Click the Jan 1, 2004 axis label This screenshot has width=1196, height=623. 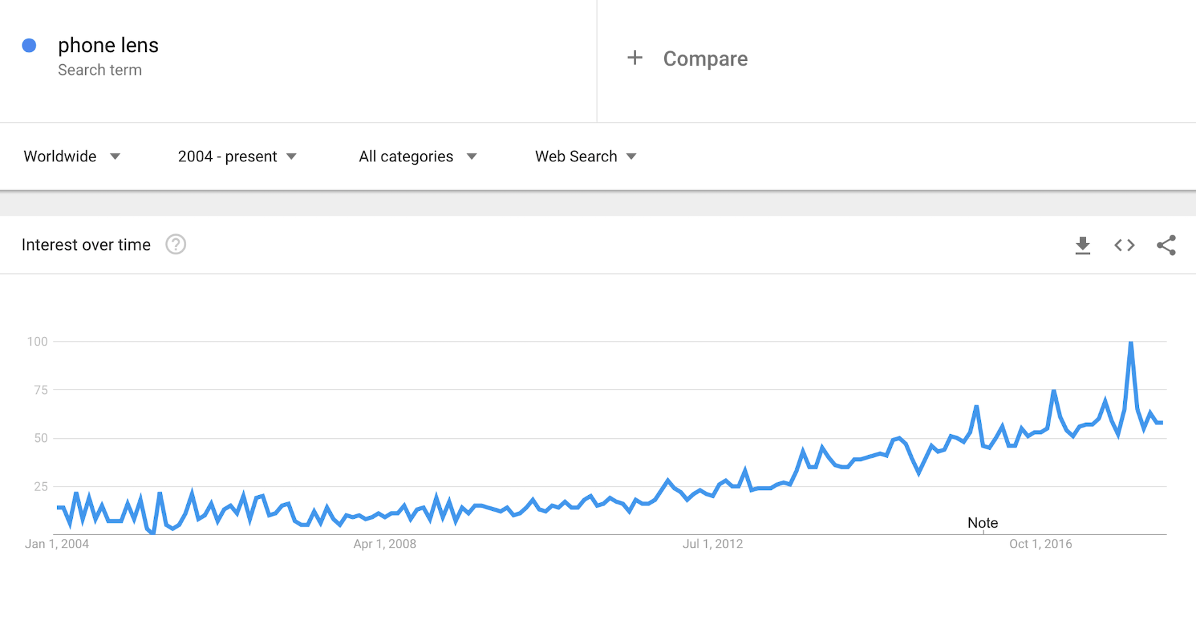(x=57, y=544)
